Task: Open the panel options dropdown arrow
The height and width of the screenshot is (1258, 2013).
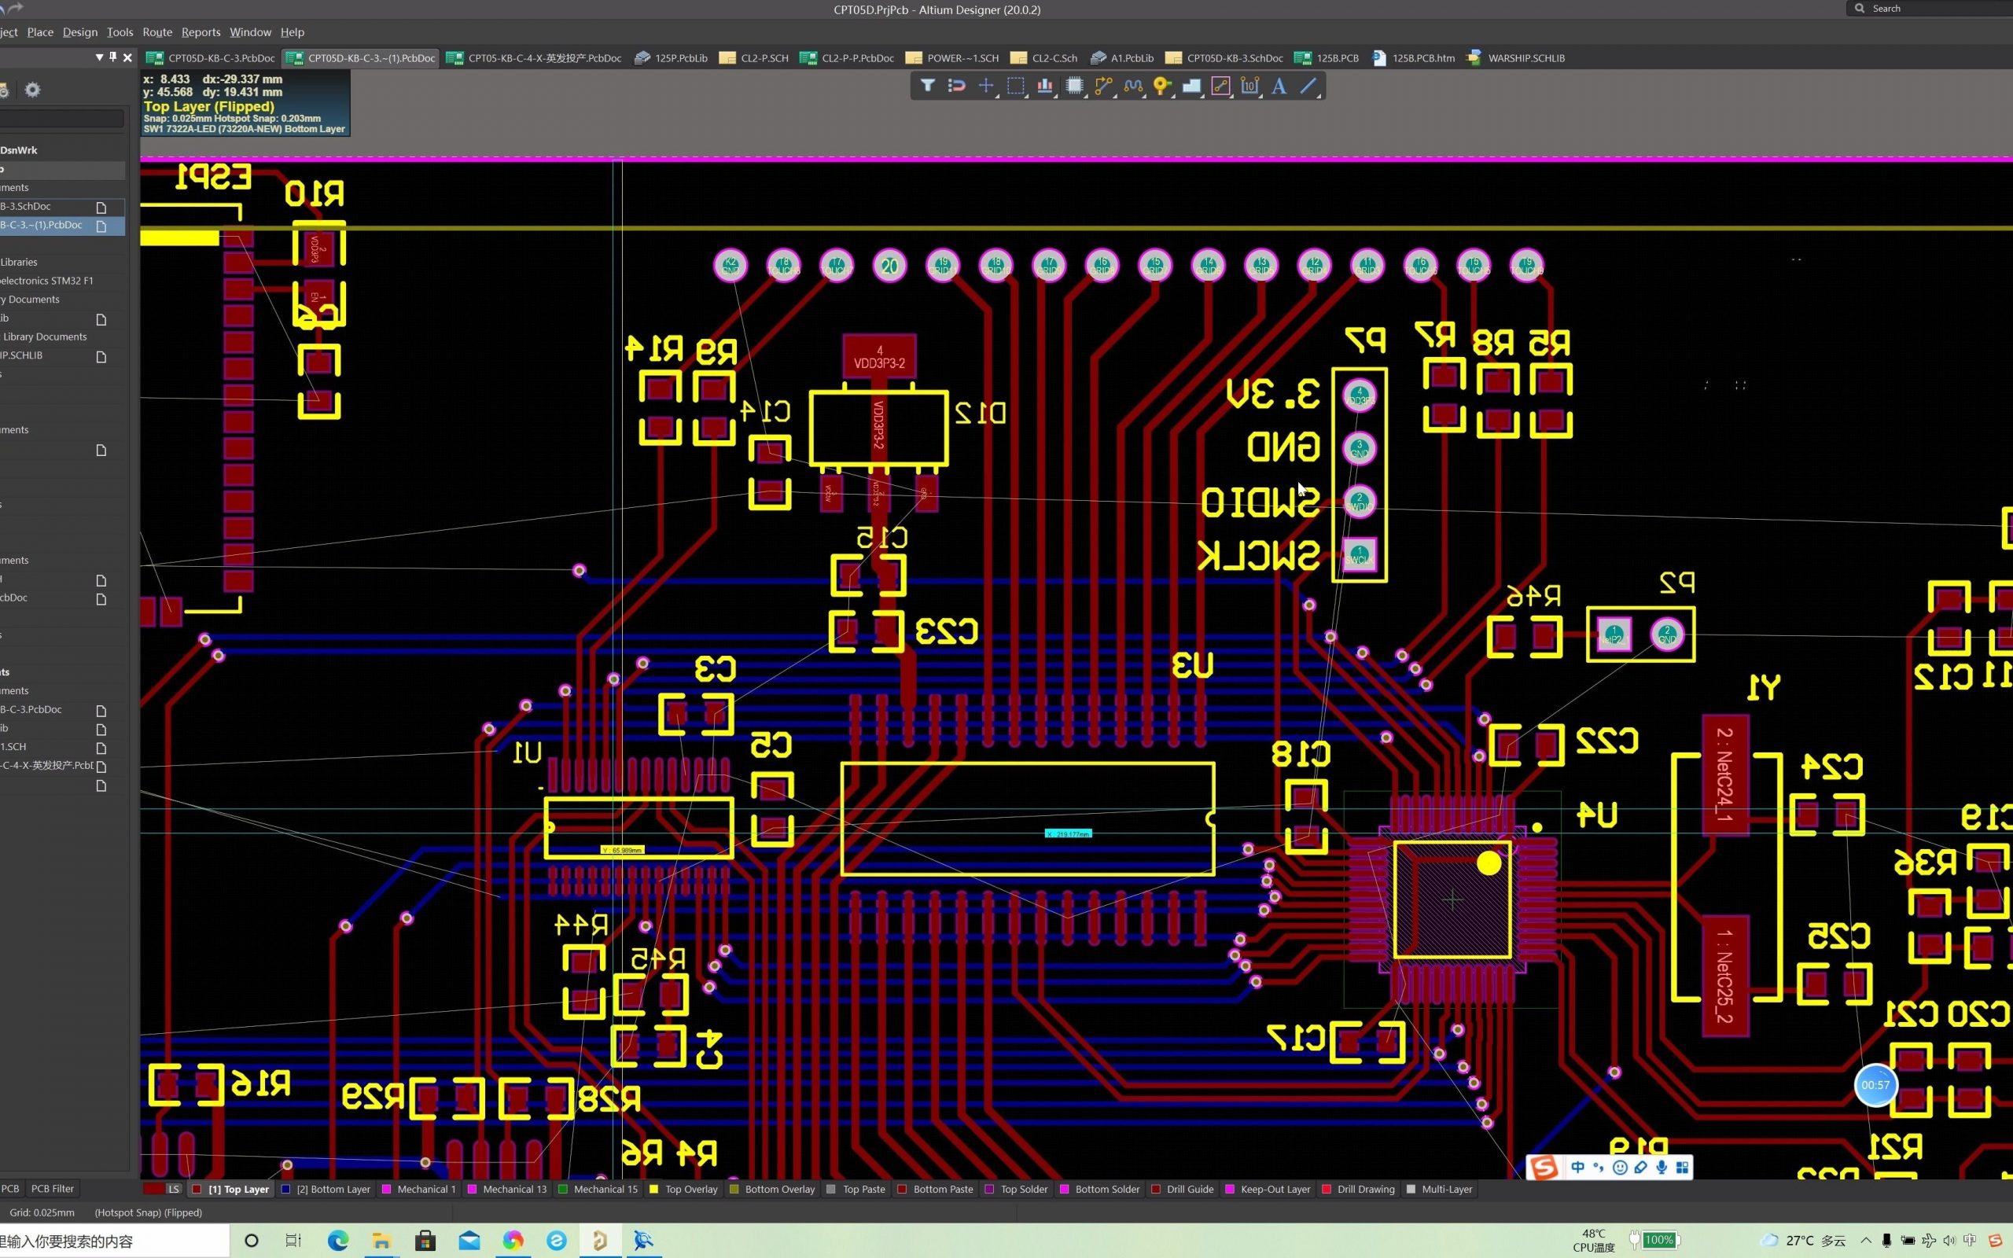Action: [99, 57]
